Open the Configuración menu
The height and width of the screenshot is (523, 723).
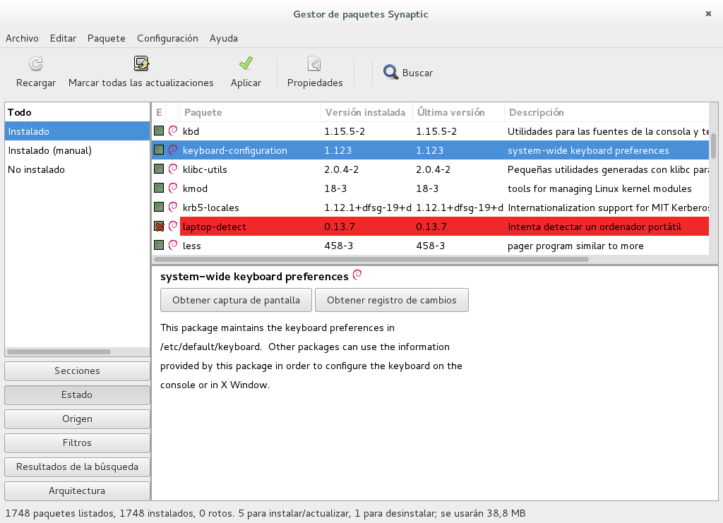click(x=167, y=38)
